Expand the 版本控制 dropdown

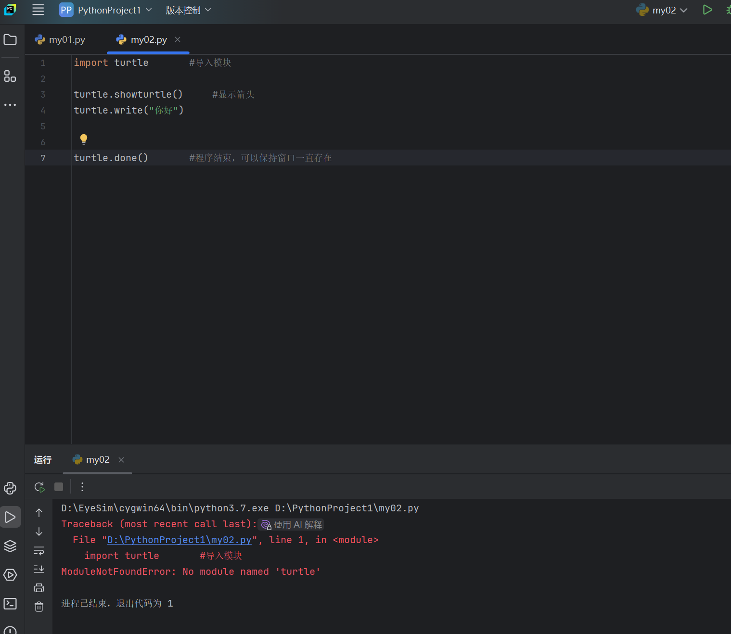(x=188, y=10)
